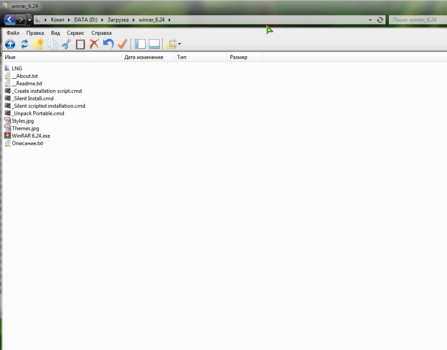Image resolution: width=447 pixels, height=350 pixels.
Task: Toggle the details pane layout icon
Action: [154, 44]
